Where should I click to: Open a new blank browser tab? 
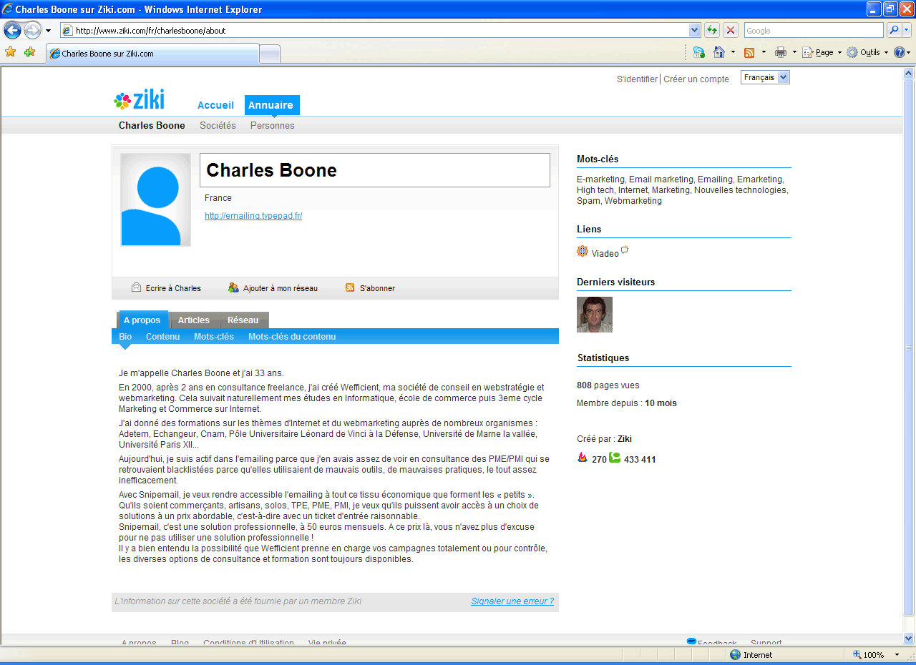(270, 54)
